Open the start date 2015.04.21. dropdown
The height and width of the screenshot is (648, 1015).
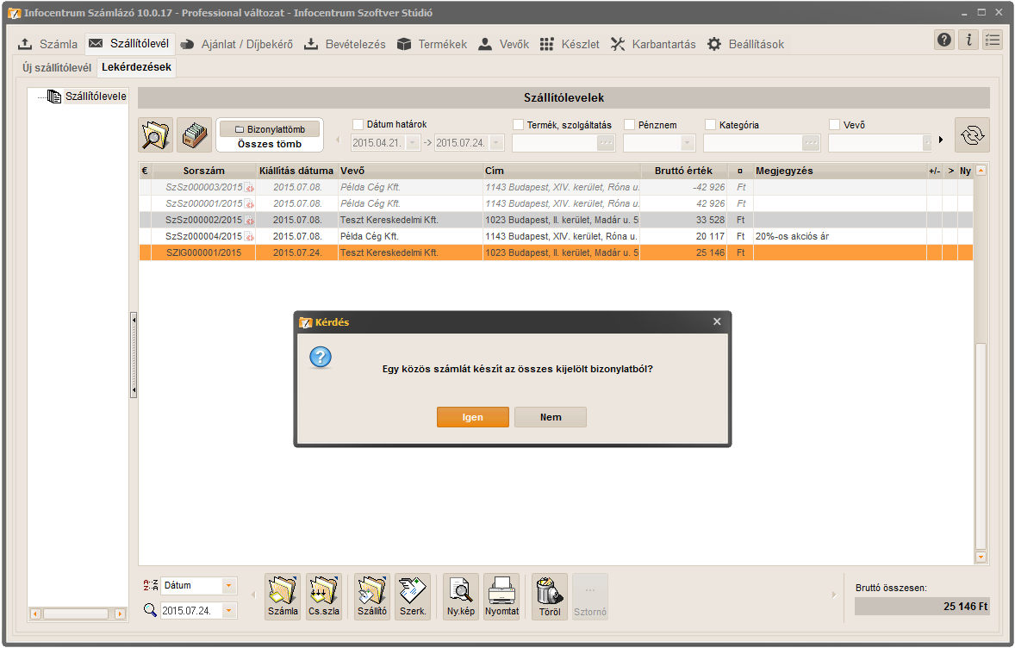pyautogui.click(x=413, y=143)
